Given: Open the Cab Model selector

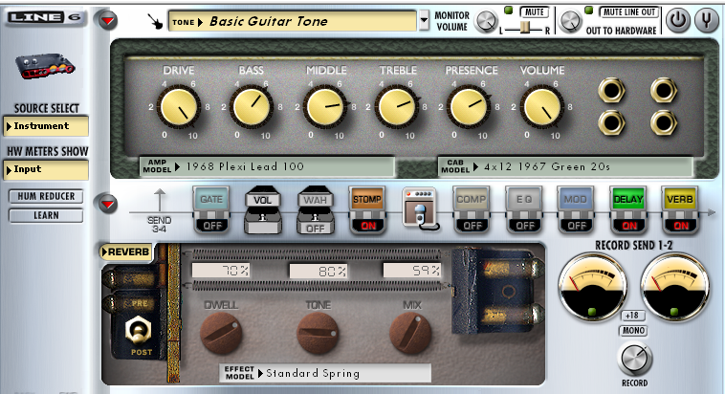Looking at the screenshot, I should pyautogui.click(x=565, y=166).
